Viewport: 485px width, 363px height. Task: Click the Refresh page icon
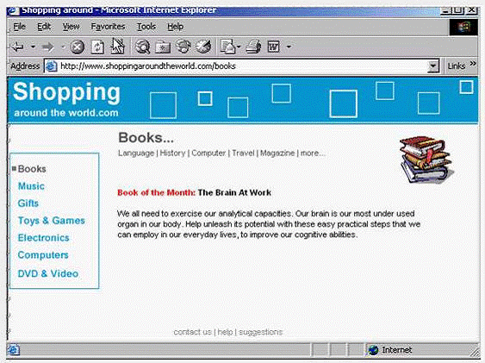pos(97,47)
